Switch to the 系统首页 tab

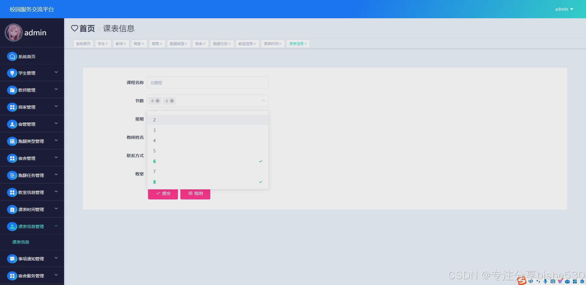[83, 44]
